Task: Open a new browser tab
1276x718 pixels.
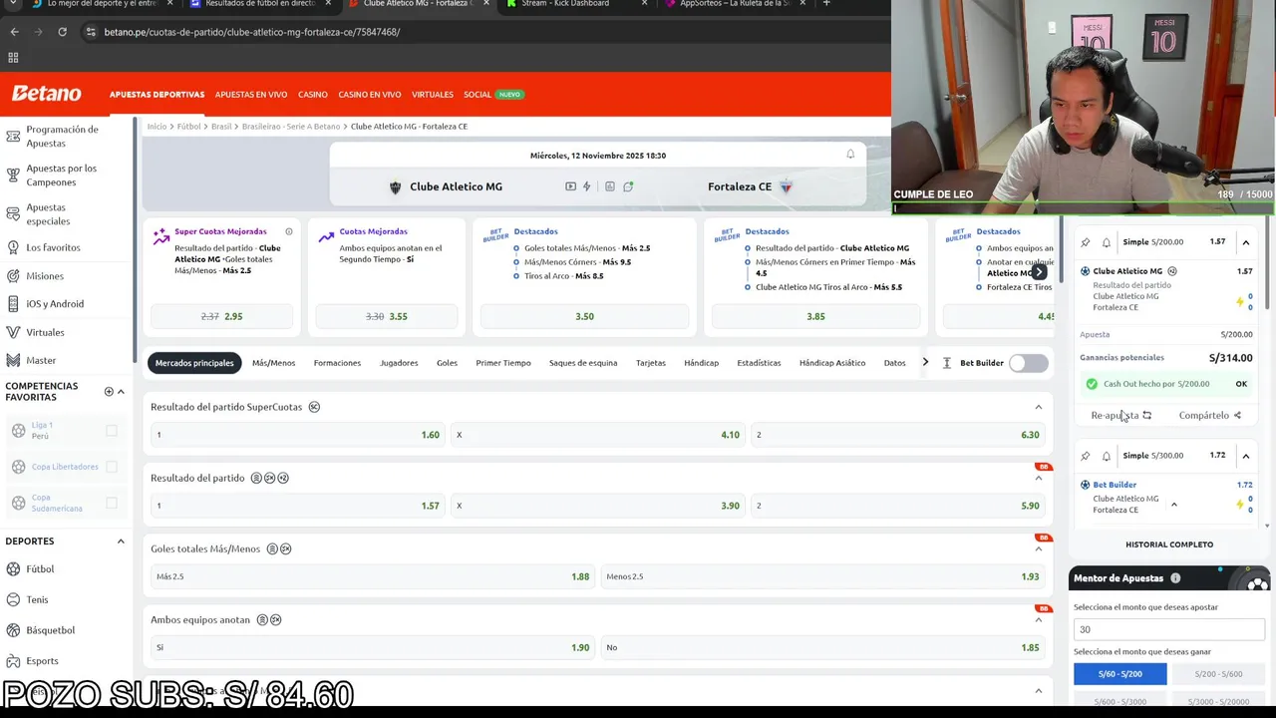Action: (825, 4)
